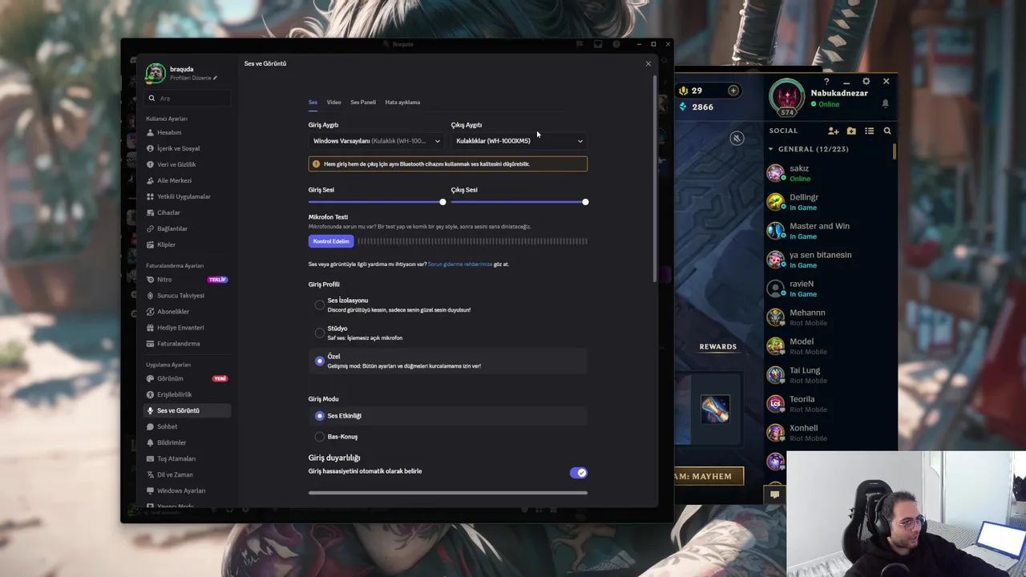1026x577 pixels.
Task: Click REWARDS label in League client
Action: pyautogui.click(x=717, y=347)
